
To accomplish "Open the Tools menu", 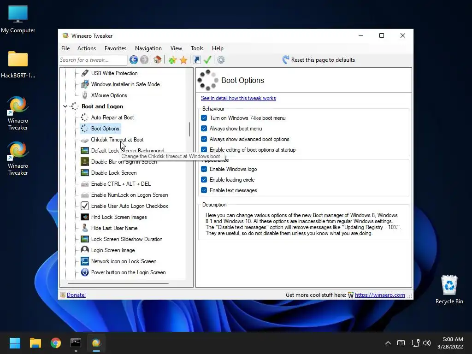I will click(x=197, y=48).
